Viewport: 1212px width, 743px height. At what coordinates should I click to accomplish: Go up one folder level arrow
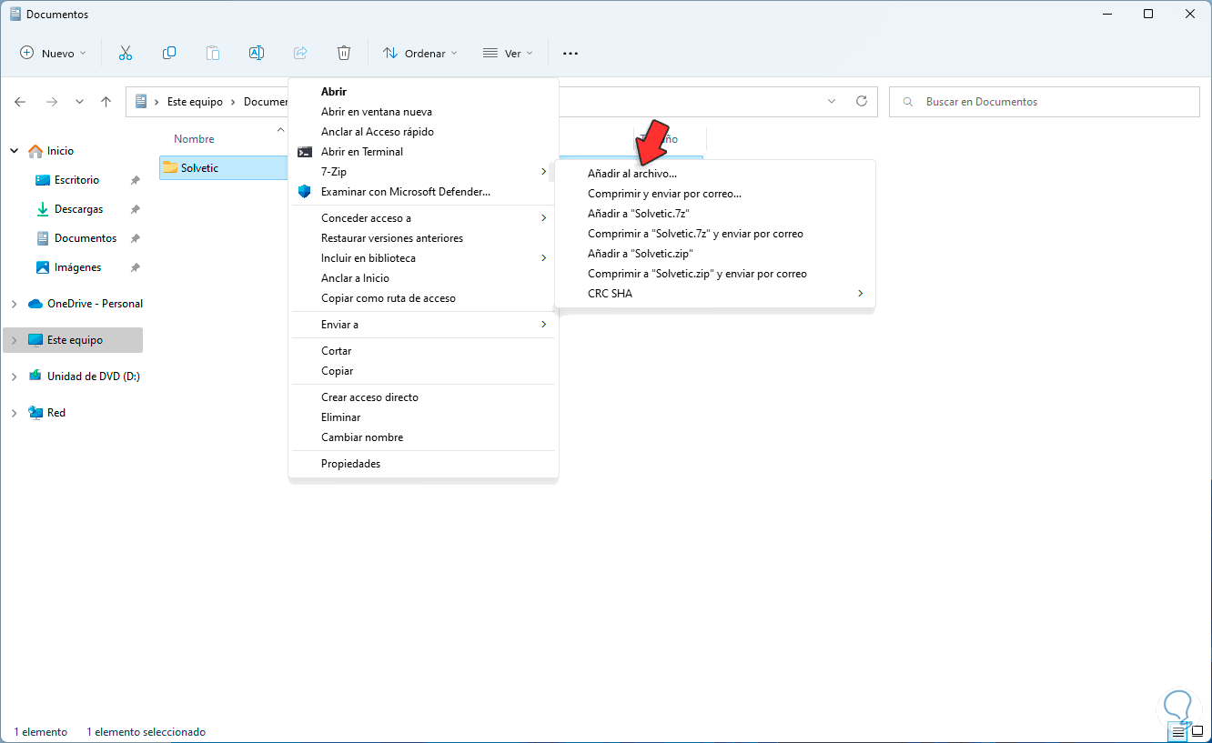(106, 102)
